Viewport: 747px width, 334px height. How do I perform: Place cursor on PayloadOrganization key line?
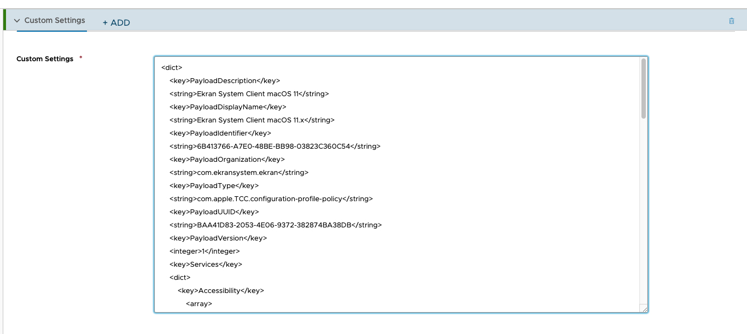point(227,160)
